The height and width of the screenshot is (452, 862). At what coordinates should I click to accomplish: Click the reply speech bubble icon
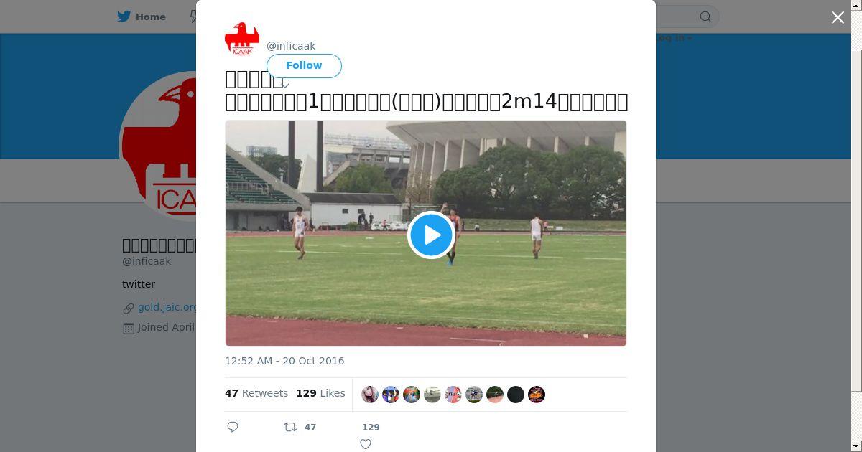click(x=233, y=427)
